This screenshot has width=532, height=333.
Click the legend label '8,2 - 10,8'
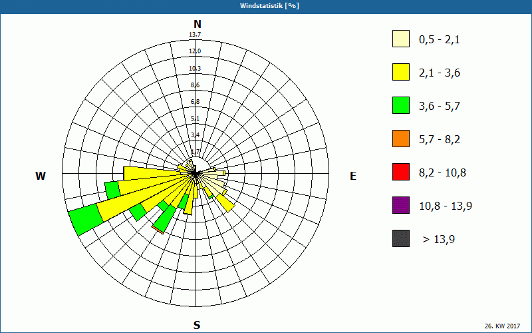click(x=442, y=173)
